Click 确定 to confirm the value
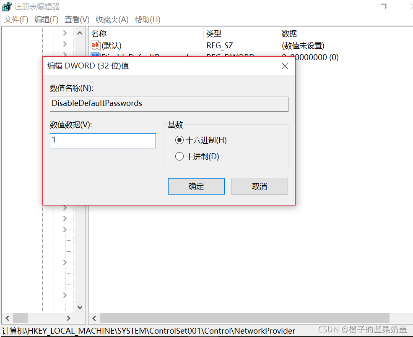413x337 pixels. click(x=196, y=186)
